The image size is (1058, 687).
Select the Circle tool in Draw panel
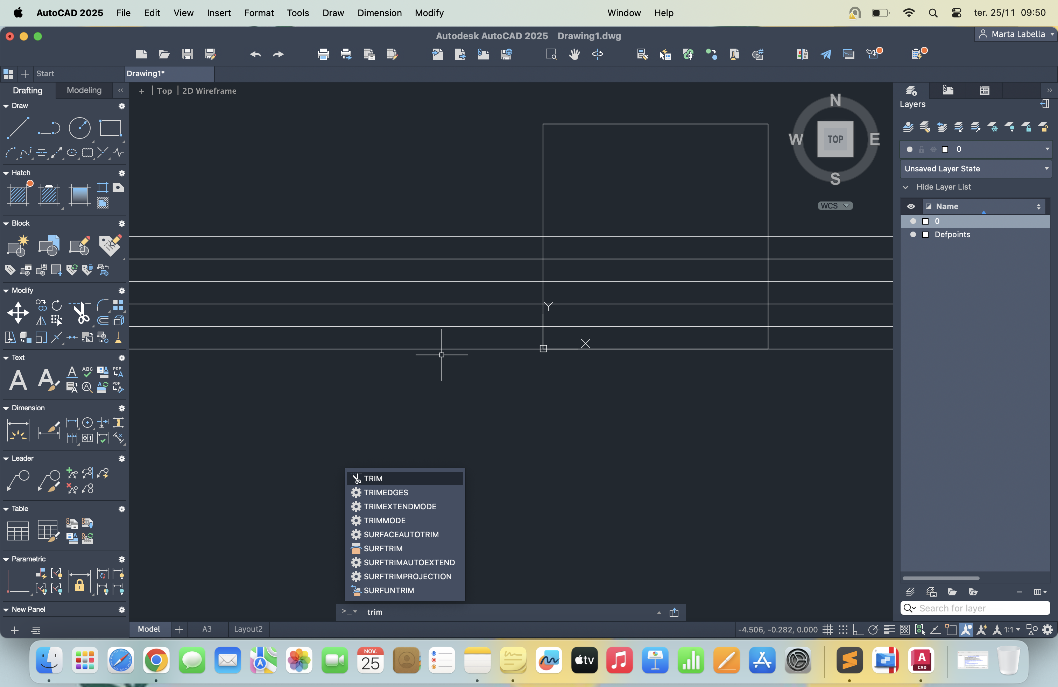tap(79, 128)
